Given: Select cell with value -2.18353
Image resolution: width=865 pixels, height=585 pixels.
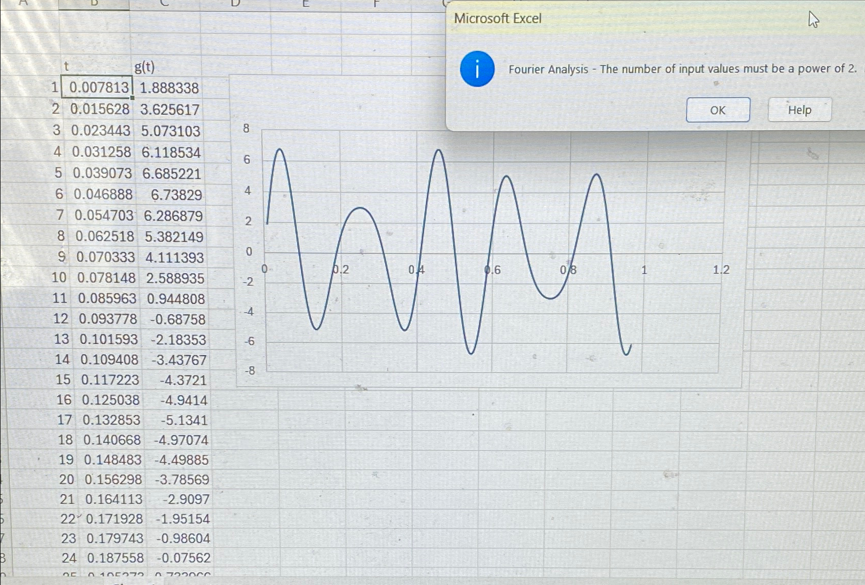Looking at the screenshot, I should click(178, 339).
